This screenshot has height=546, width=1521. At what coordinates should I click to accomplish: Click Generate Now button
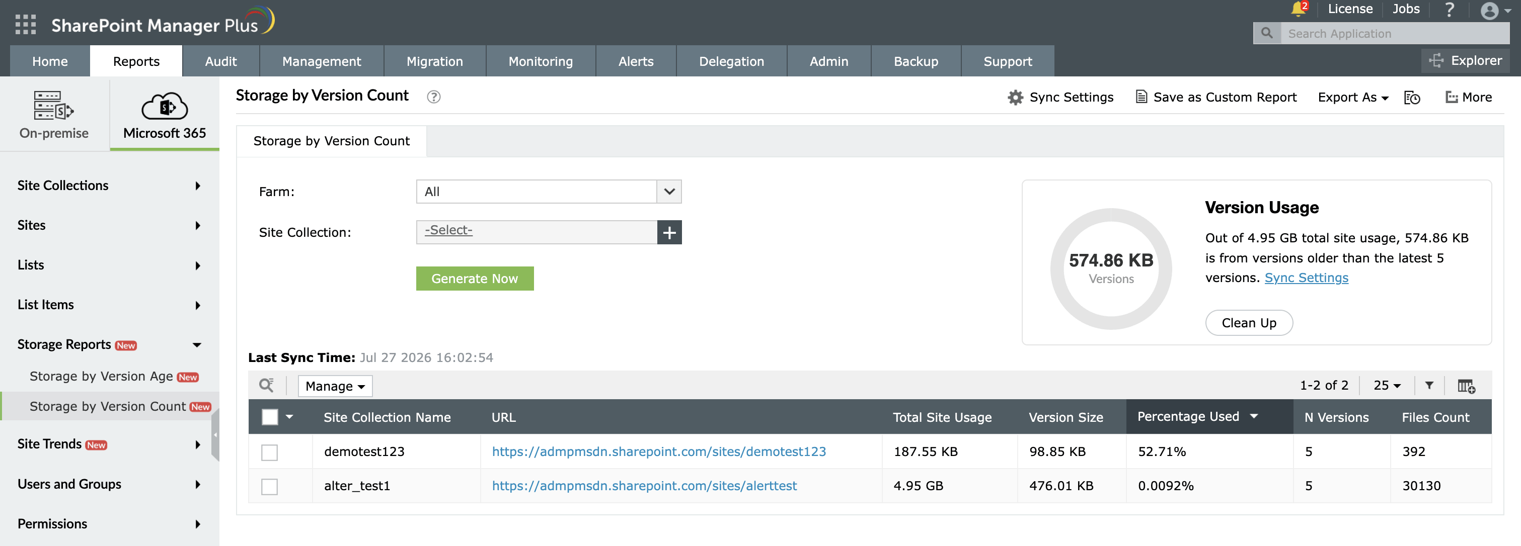(x=475, y=279)
